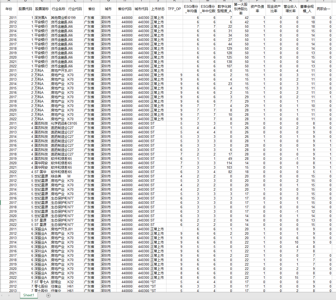Click the 旅馆业 industry name cell
The height and width of the screenshot is (300, 336).
pyautogui.click(x=59, y=282)
